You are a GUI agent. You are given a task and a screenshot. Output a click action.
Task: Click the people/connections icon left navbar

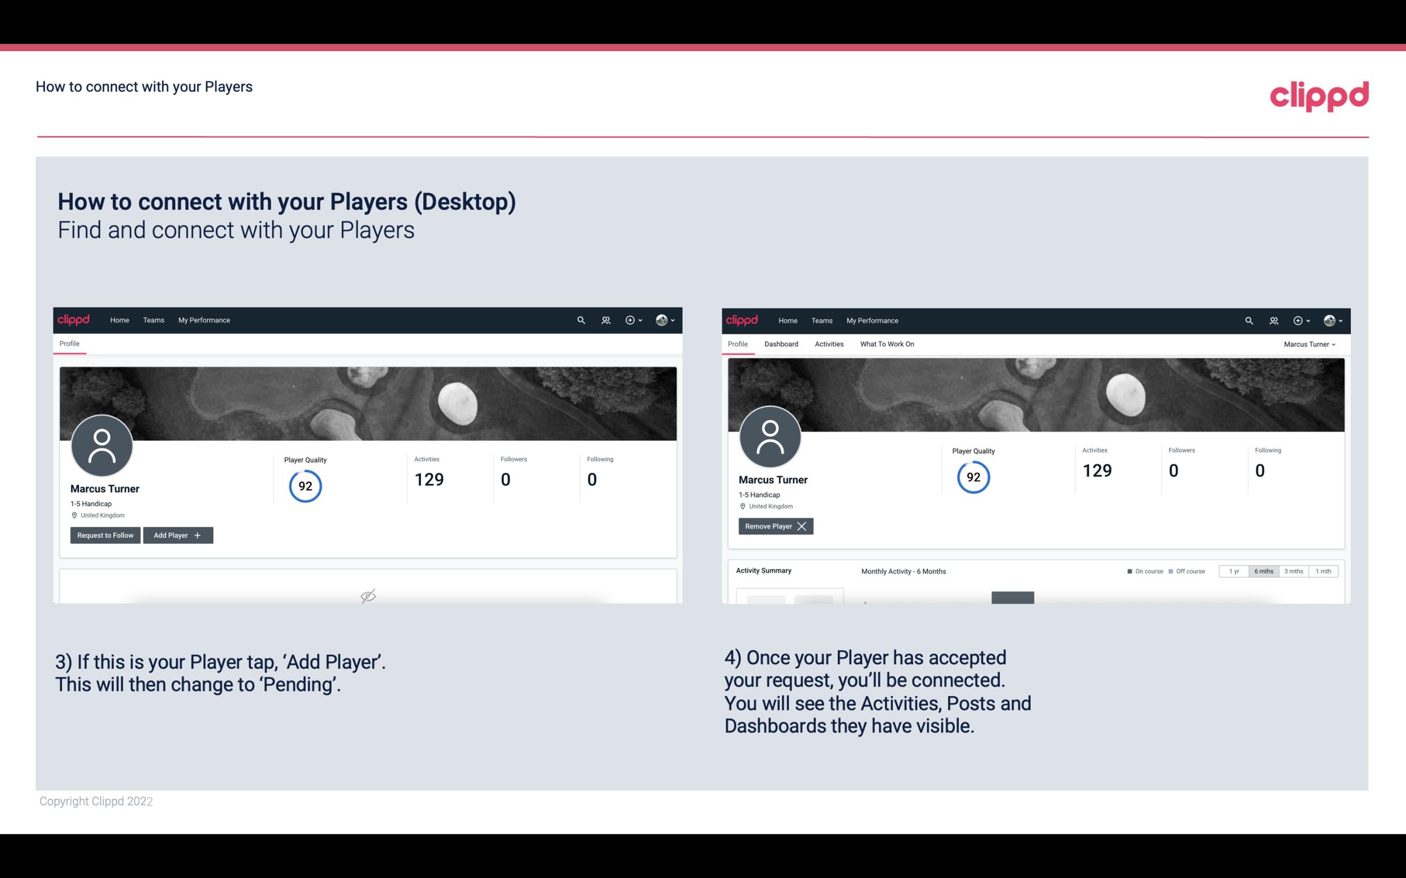(604, 319)
